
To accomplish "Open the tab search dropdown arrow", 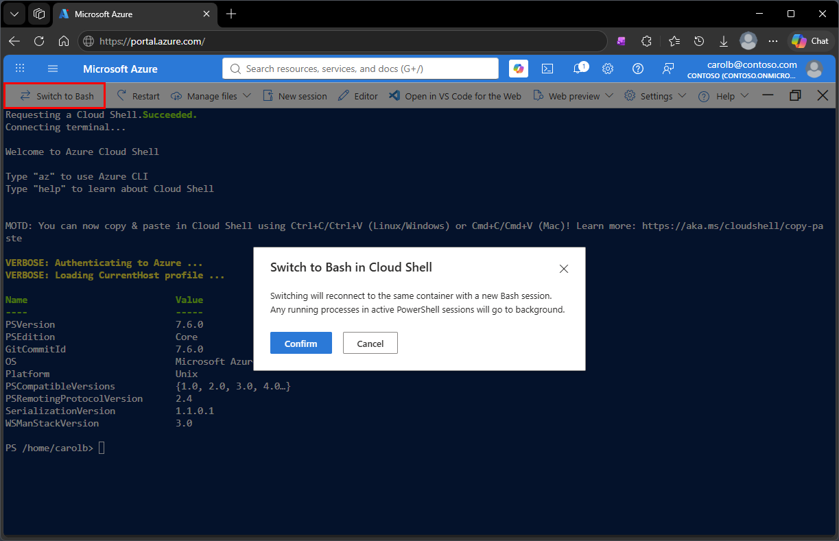I will 14,14.
